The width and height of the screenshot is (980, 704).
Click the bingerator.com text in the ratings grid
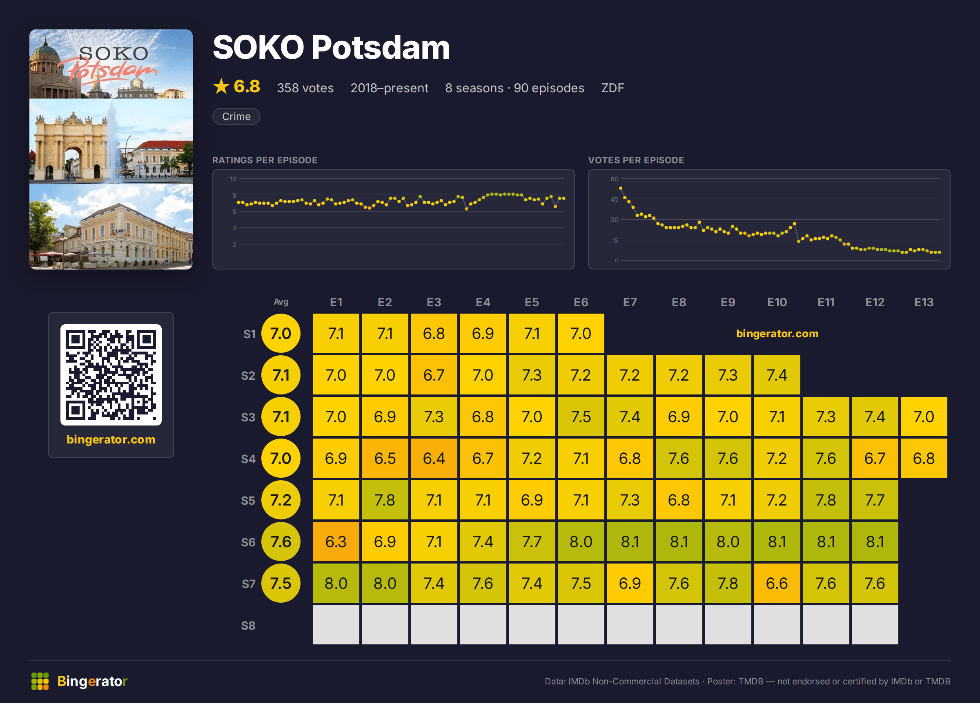(x=777, y=334)
